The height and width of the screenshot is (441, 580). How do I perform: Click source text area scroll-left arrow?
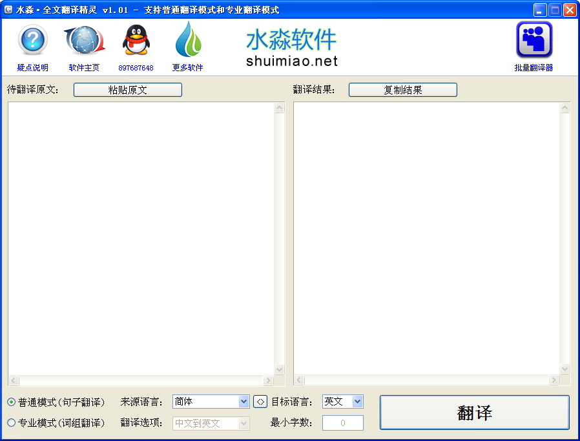coord(14,380)
